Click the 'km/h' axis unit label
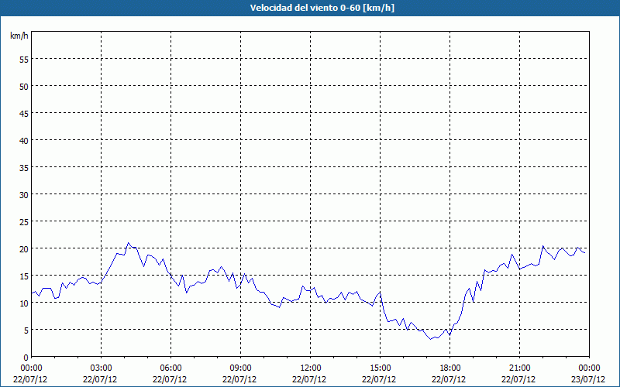The image size is (620, 387). [19, 36]
